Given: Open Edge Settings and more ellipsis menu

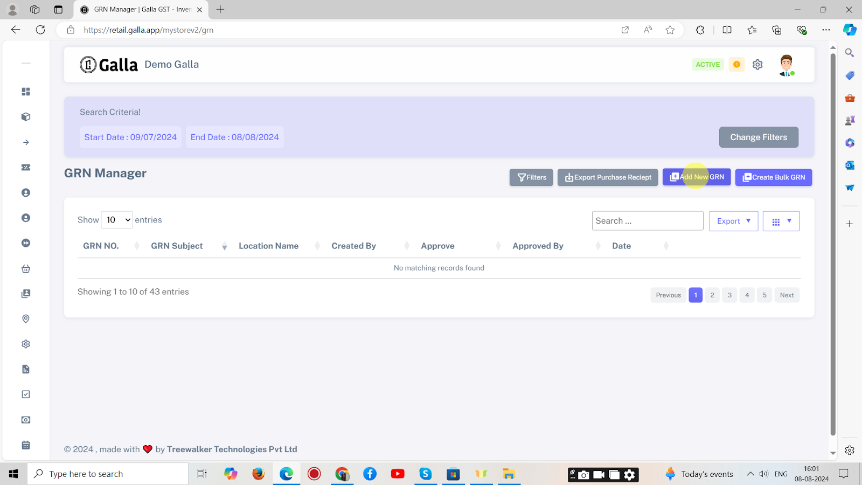Looking at the screenshot, I should (x=826, y=30).
